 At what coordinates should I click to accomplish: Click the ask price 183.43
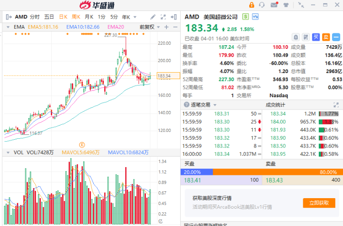click(274, 180)
